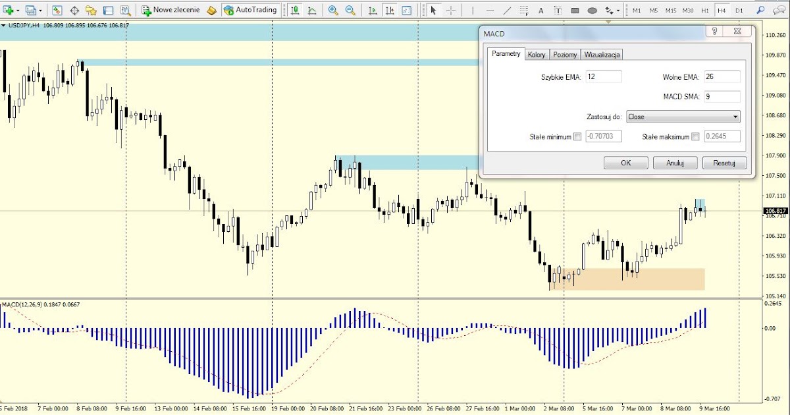
Task: Select the text label tool
Action: pyautogui.click(x=558, y=11)
